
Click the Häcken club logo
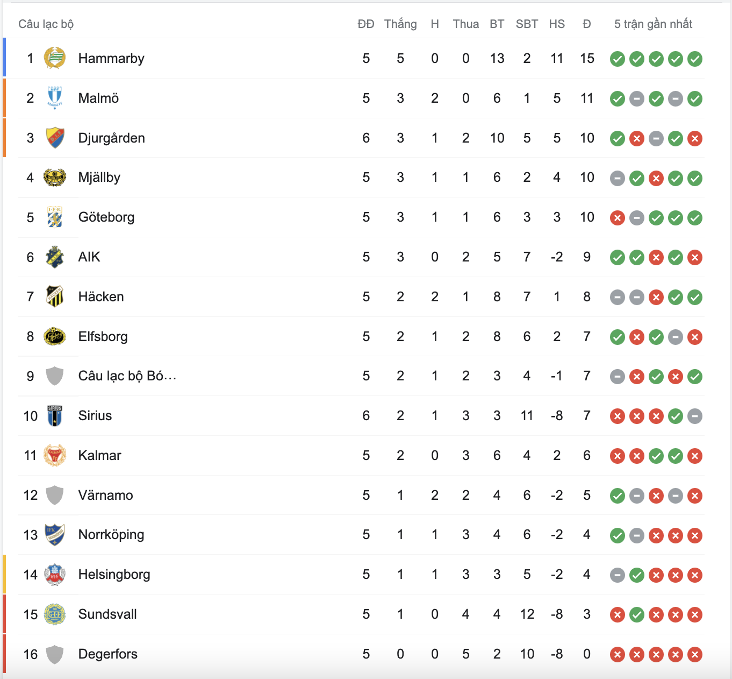(54, 296)
